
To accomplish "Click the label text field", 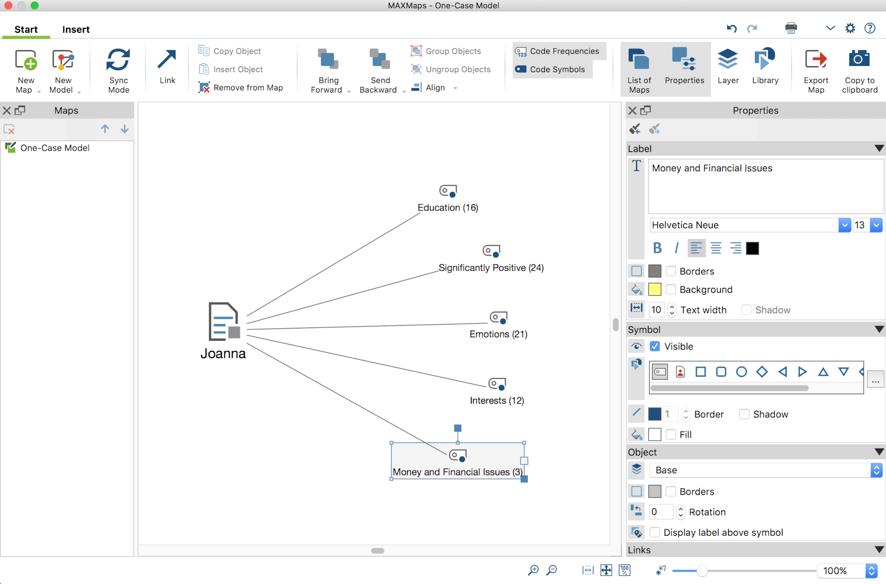I will pos(766,187).
